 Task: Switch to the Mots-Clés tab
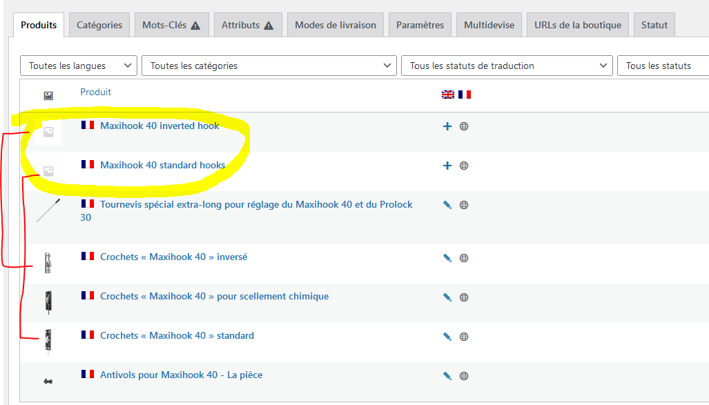tap(172, 25)
